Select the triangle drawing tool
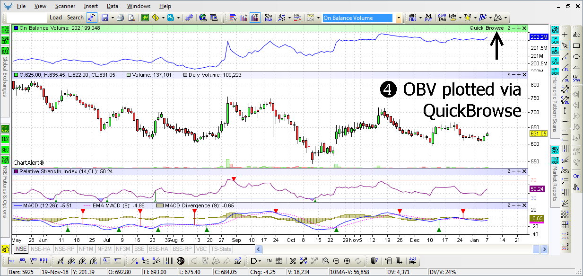 pyautogui.click(x=576, y=68)
